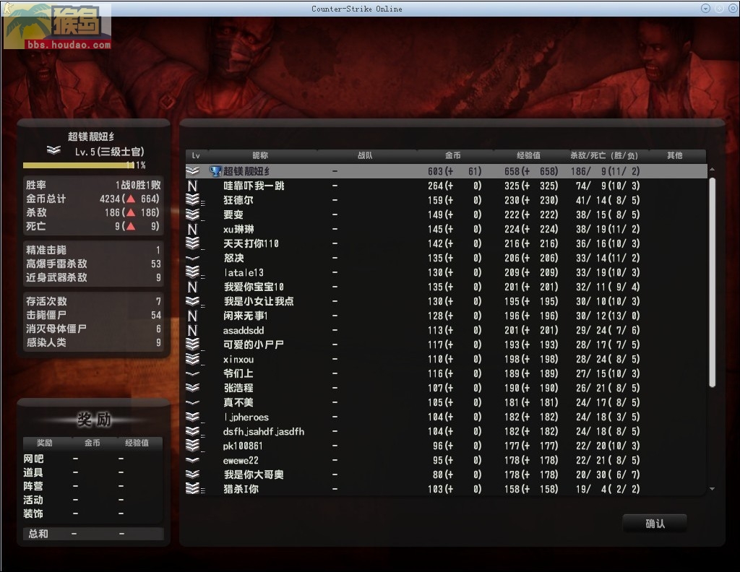Click the scoreboard scroll-down arrow

(712, 489)
